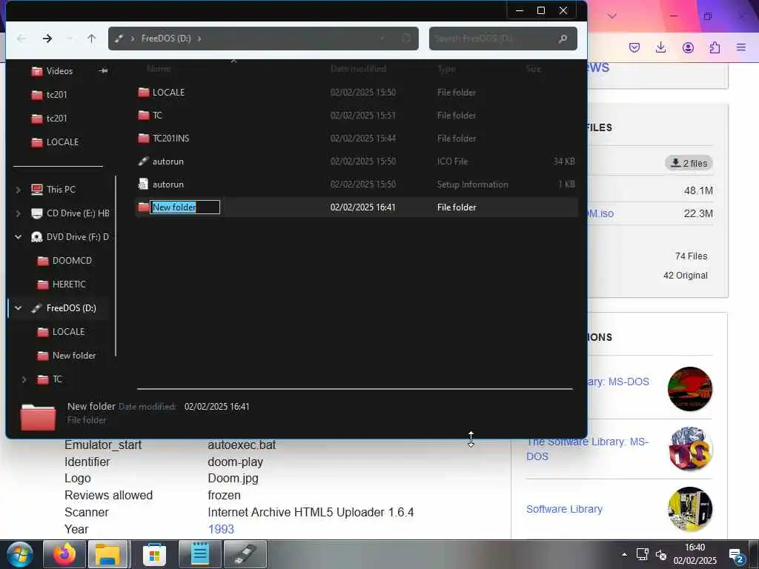The height and width of the screenshot is (569, 759).
Task: Expand the TC folder node in sidebar
Action: 24,379
